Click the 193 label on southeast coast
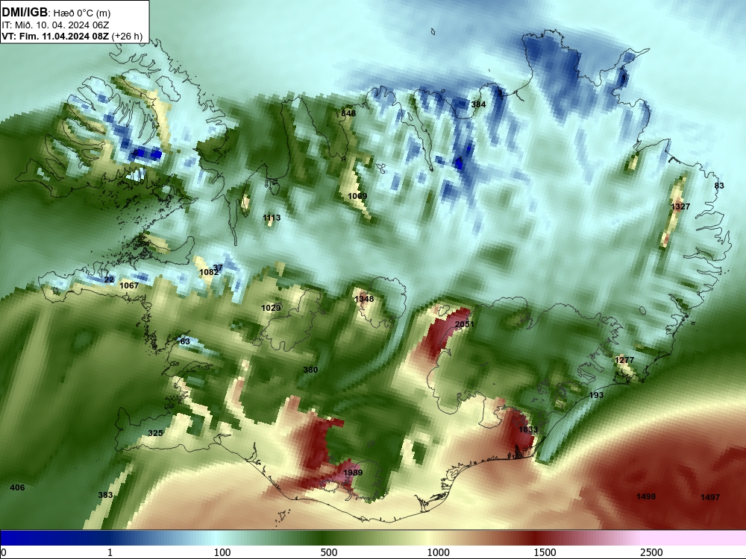 596,395
